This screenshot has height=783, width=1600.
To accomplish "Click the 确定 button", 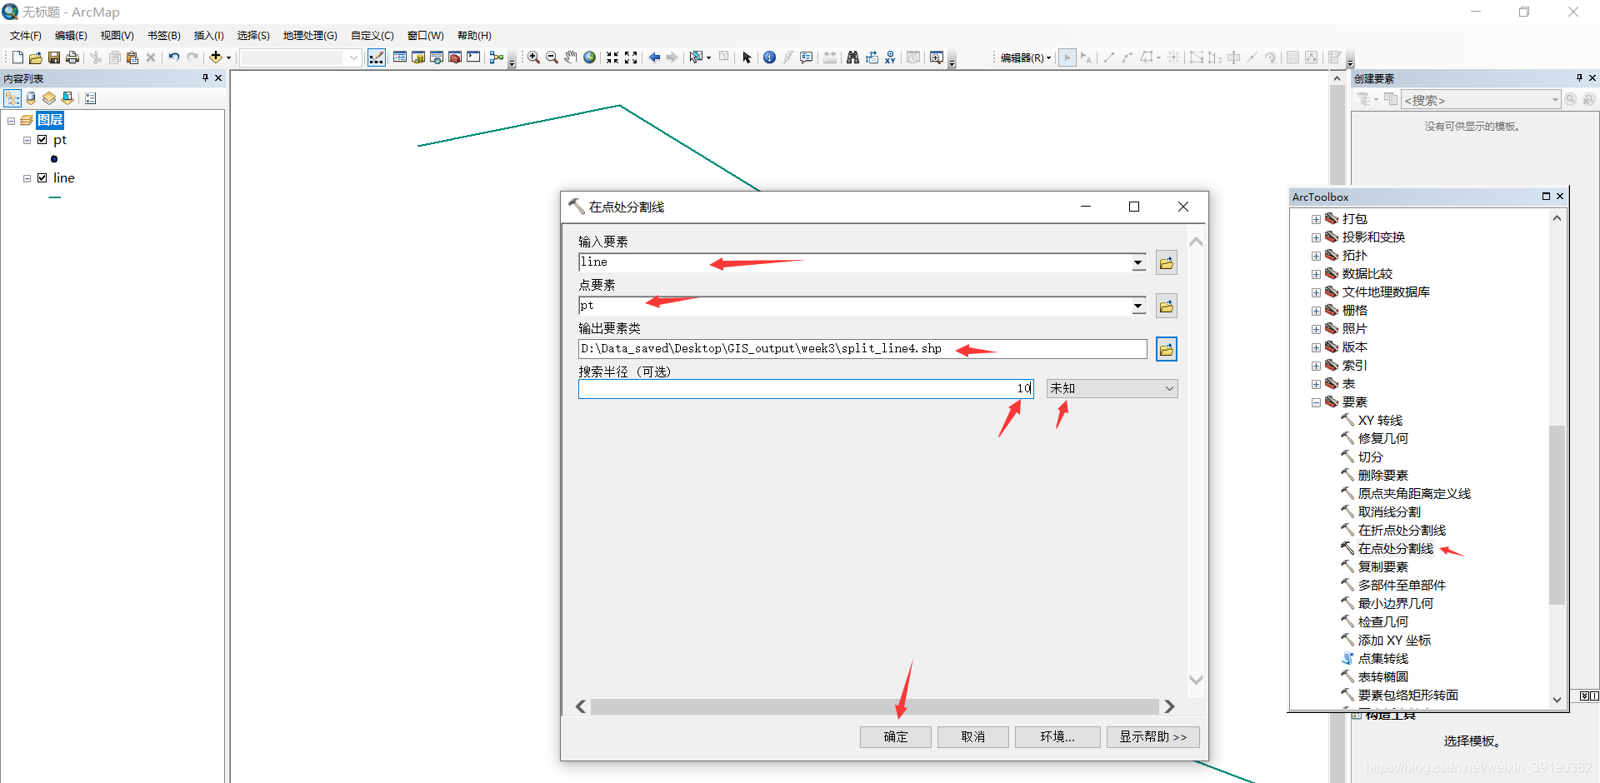I will 896,737.
